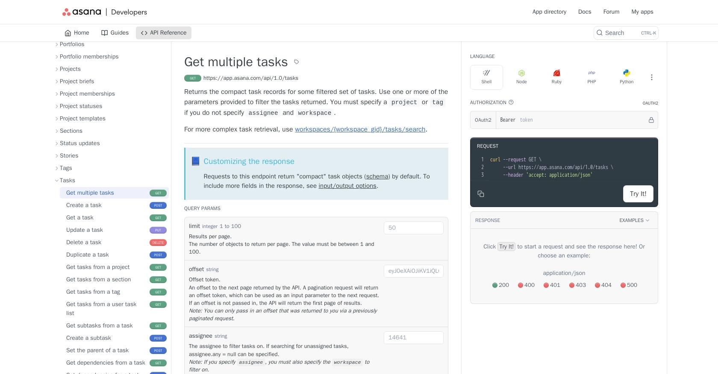Click the tag icon beside page title
Image resolution: width=718 pixels, height=374 pixels.
[x=297, y=62]
